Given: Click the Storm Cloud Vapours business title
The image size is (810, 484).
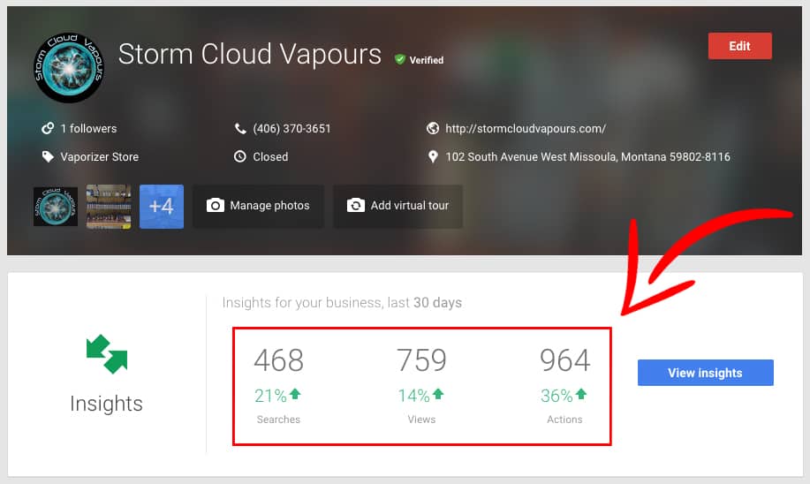Looking at the screenshot, I should pos(249,54).
